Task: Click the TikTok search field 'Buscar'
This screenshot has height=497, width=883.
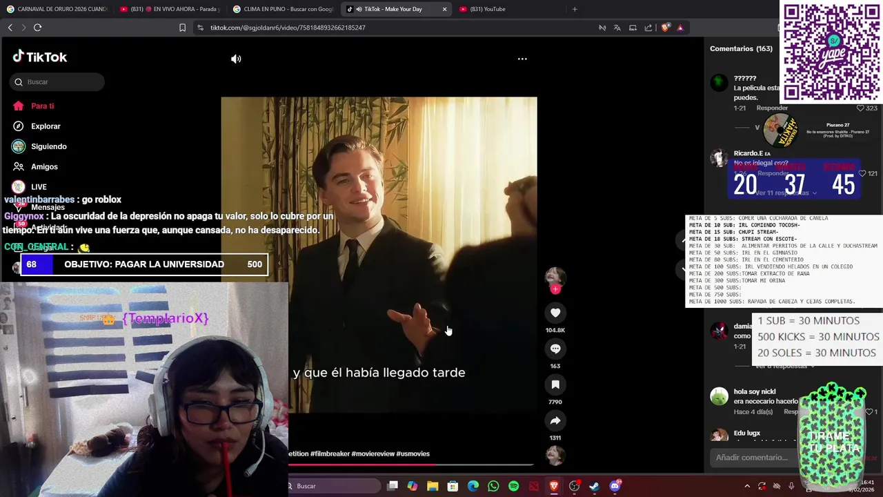Action: (57, 82)
